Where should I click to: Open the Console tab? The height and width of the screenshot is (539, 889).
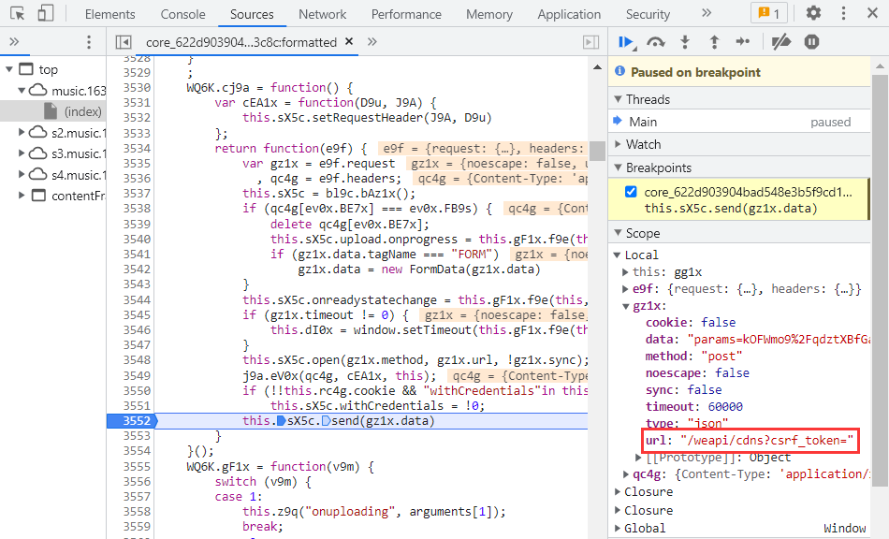[x=182, y=14]
